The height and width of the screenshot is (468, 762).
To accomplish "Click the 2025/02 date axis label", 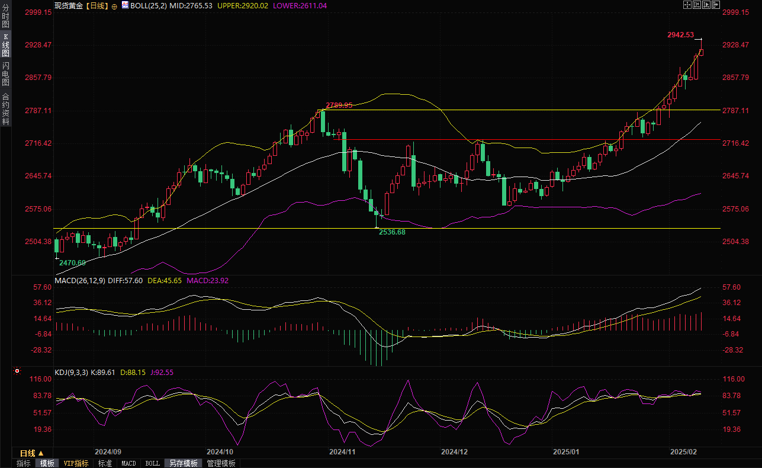I will tap(683, 451).
